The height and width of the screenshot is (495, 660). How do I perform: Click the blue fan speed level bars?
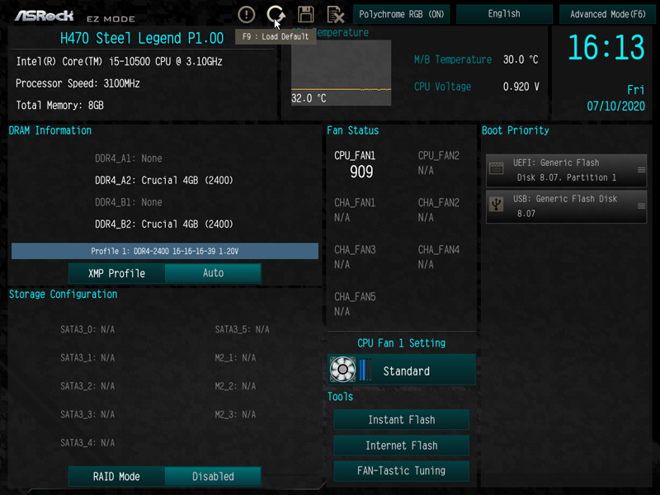(365, 369)
